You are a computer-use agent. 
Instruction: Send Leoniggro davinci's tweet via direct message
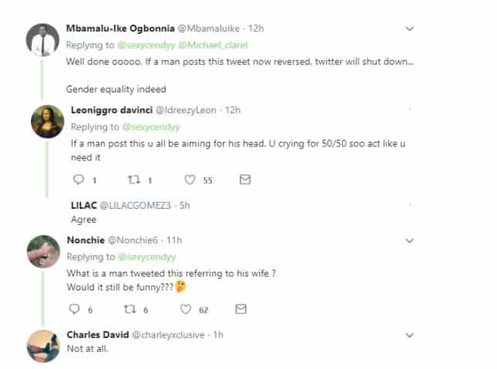coord(245,179)
